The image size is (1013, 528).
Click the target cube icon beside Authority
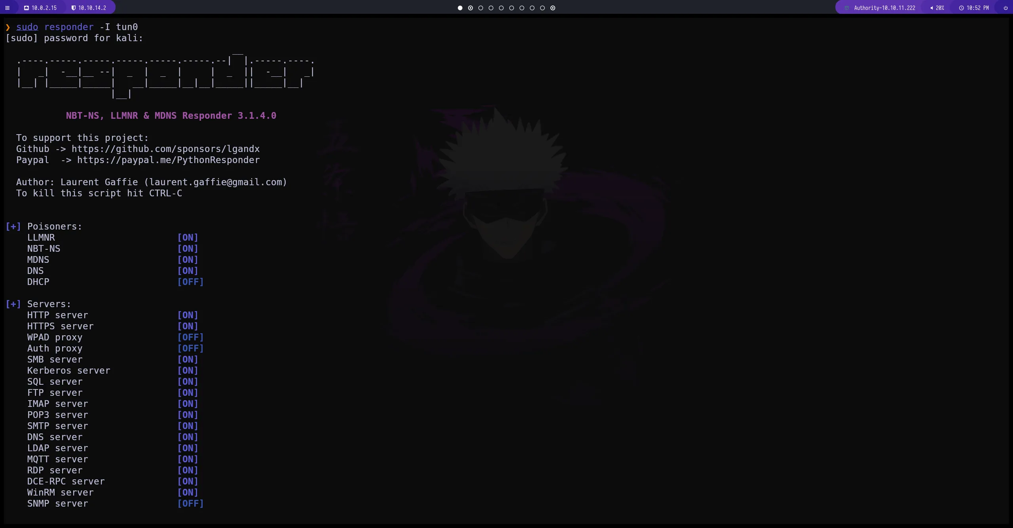click(847, 8)
